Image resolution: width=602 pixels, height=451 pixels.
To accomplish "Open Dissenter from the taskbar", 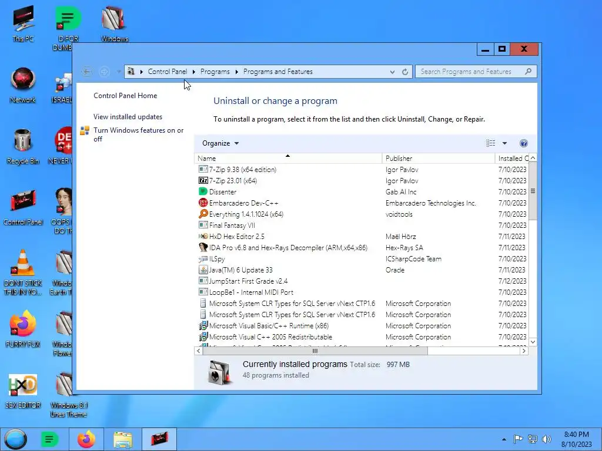I will pos(49,439).
